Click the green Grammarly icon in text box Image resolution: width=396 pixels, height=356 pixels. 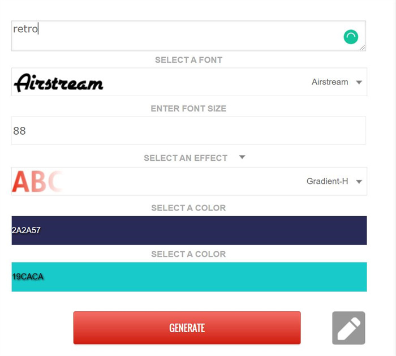pos(351,37)
